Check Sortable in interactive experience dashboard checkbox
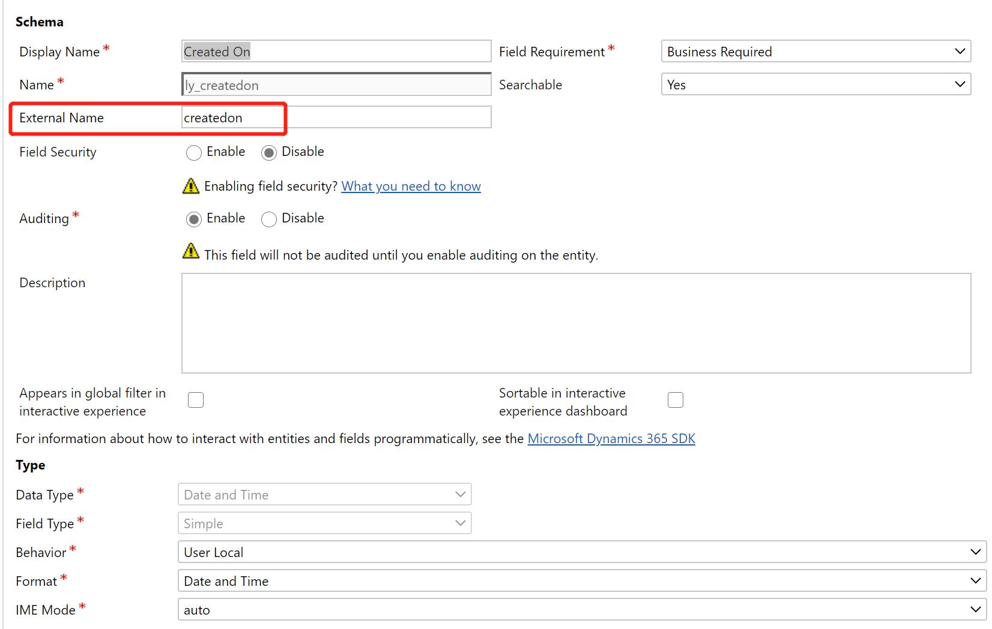Image resolution: width=992 pixels, height=629 pixels. pos(676,400)
